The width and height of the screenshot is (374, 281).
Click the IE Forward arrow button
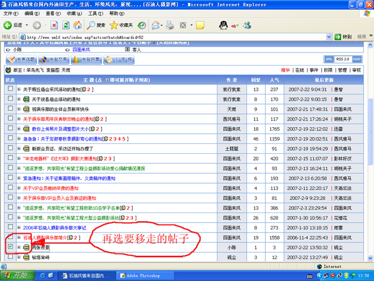[x=37, y=25]
